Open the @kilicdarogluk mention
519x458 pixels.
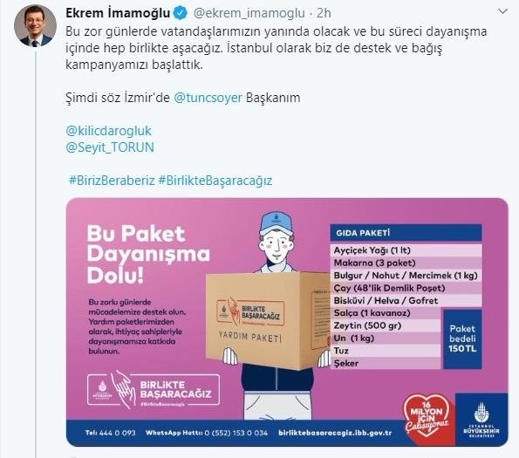pyautogui.click(x=108, y=131)
